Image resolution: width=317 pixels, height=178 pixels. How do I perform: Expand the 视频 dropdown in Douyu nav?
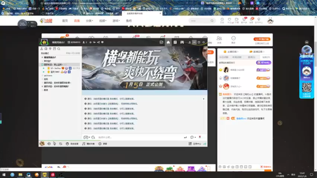pos(103,21)
